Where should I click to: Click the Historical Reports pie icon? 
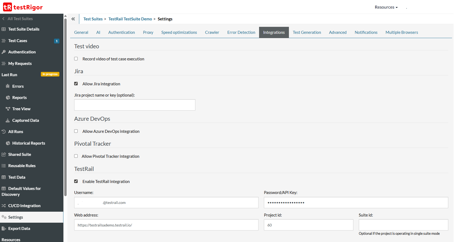8,143
